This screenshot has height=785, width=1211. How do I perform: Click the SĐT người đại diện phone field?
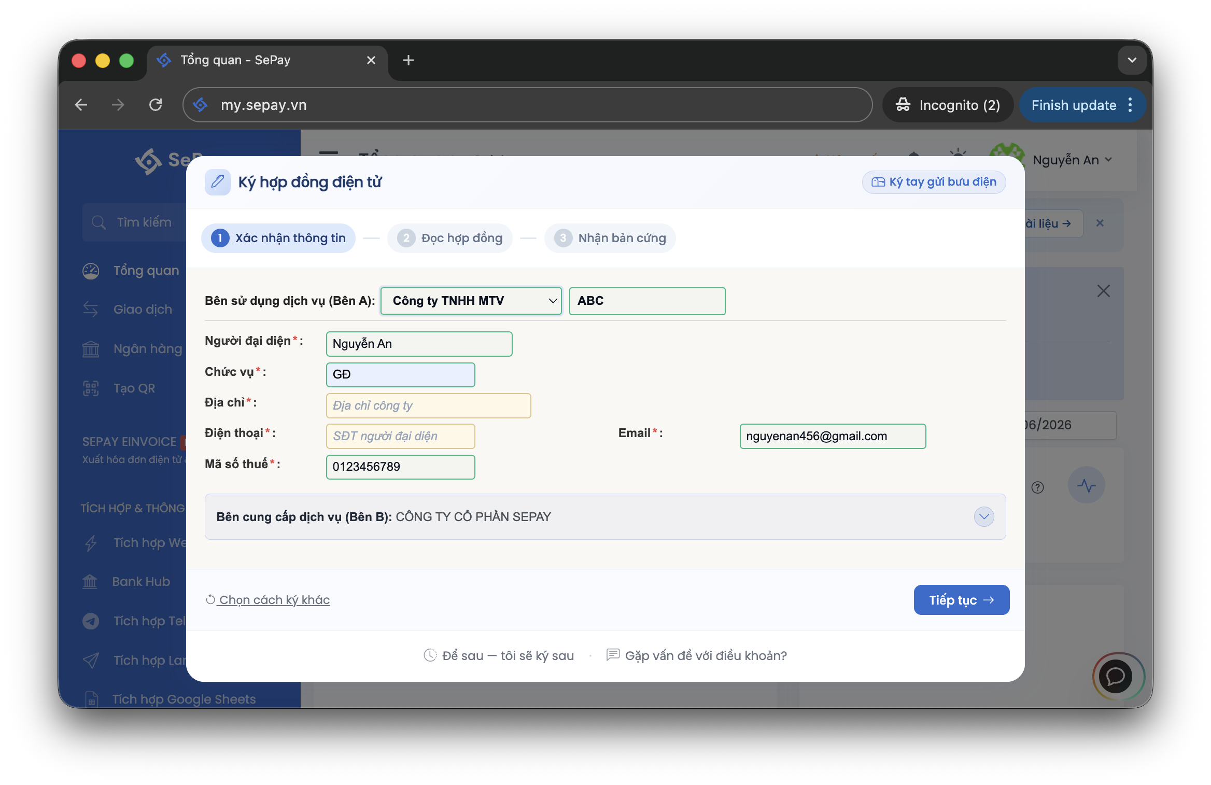(x=400, y=436)
